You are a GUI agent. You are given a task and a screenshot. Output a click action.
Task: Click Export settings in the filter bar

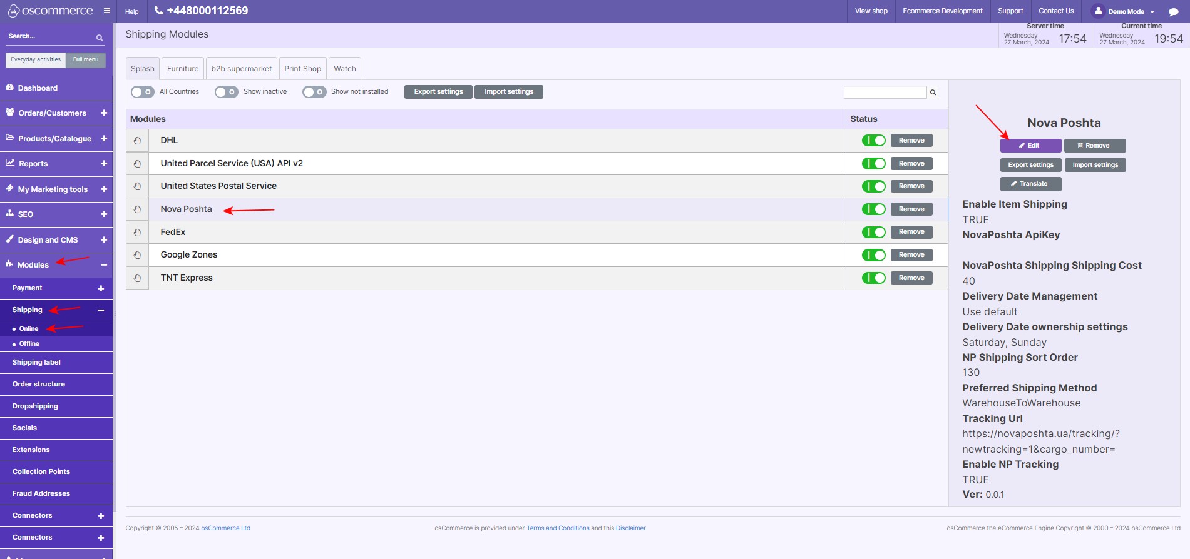coord(438,92)
